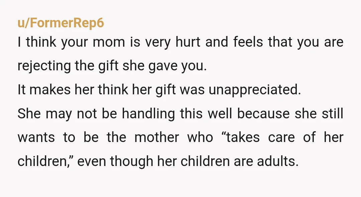Screen dimensions: 361x197
Task: Click the line starting "wants to be the mother"
Action: 180,137
